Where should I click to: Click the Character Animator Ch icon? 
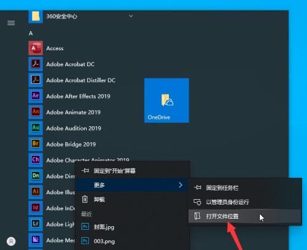tap(36, 160)
